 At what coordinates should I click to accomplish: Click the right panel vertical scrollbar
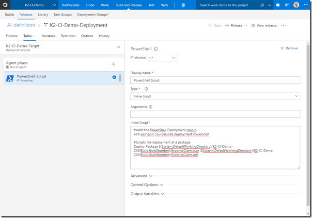tap(308, 125)
